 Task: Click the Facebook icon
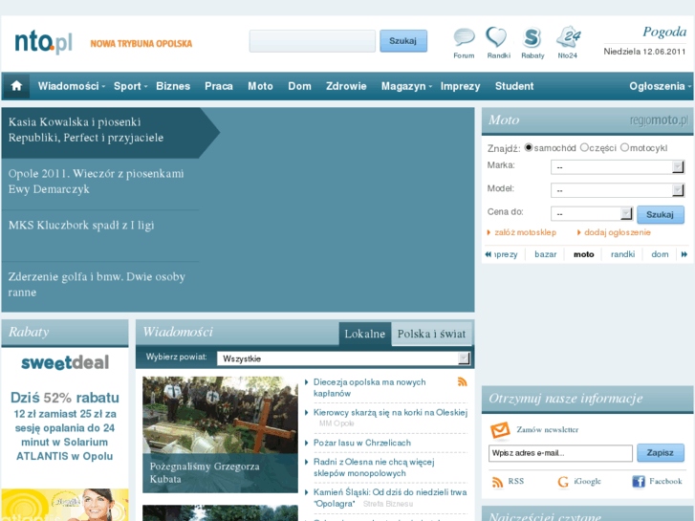coord(639,482)
